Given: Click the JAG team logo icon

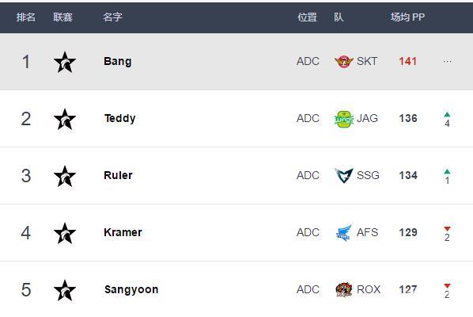Looking at the screenshot, I should click(343, 119).
